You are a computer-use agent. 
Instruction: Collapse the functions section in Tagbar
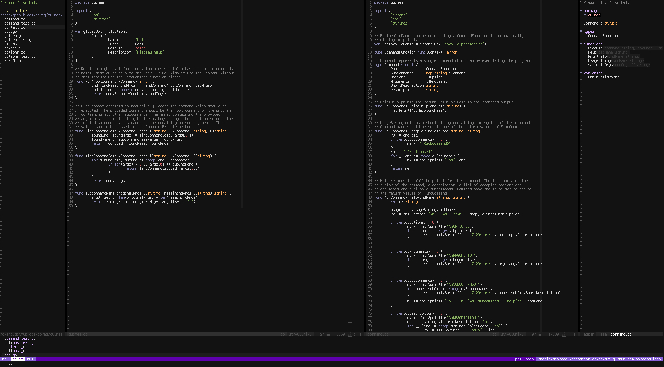tap(581, 44)
